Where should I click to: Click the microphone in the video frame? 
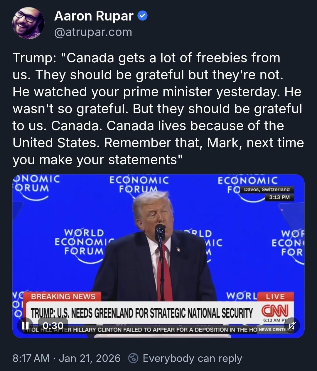(160, 231)
